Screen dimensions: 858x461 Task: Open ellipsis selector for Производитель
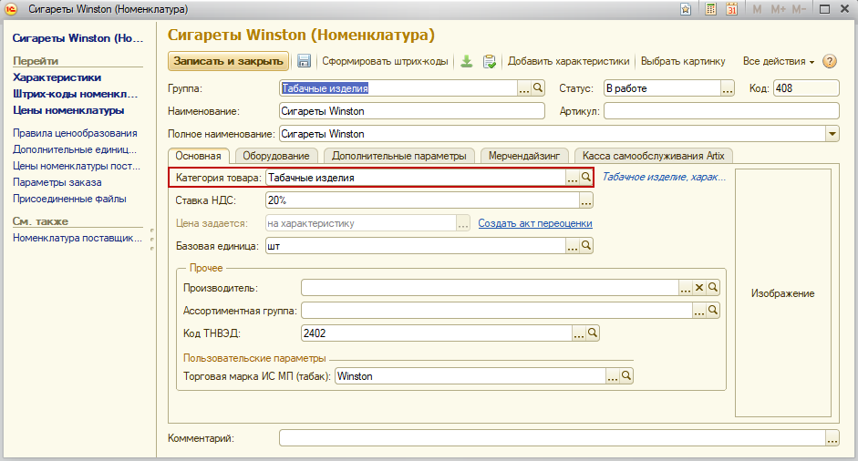click(x=685, y=288)
